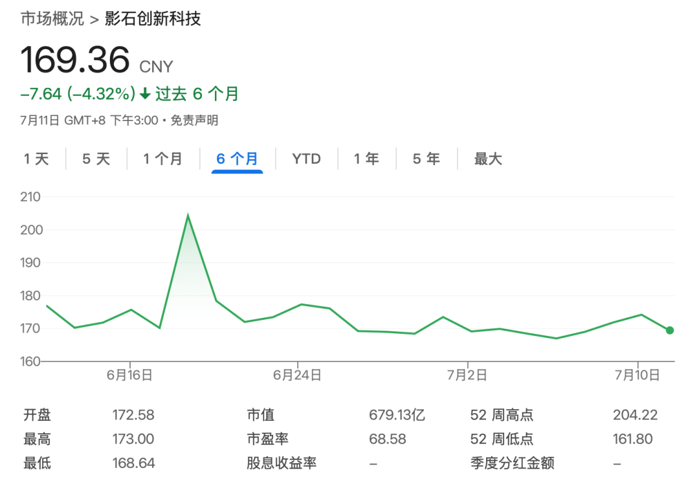Click the 52 周高点 value 204.22

634,415
